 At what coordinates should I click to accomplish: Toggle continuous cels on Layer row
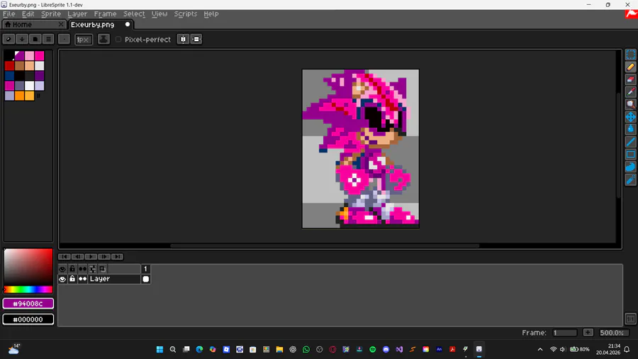pos(83,280)
